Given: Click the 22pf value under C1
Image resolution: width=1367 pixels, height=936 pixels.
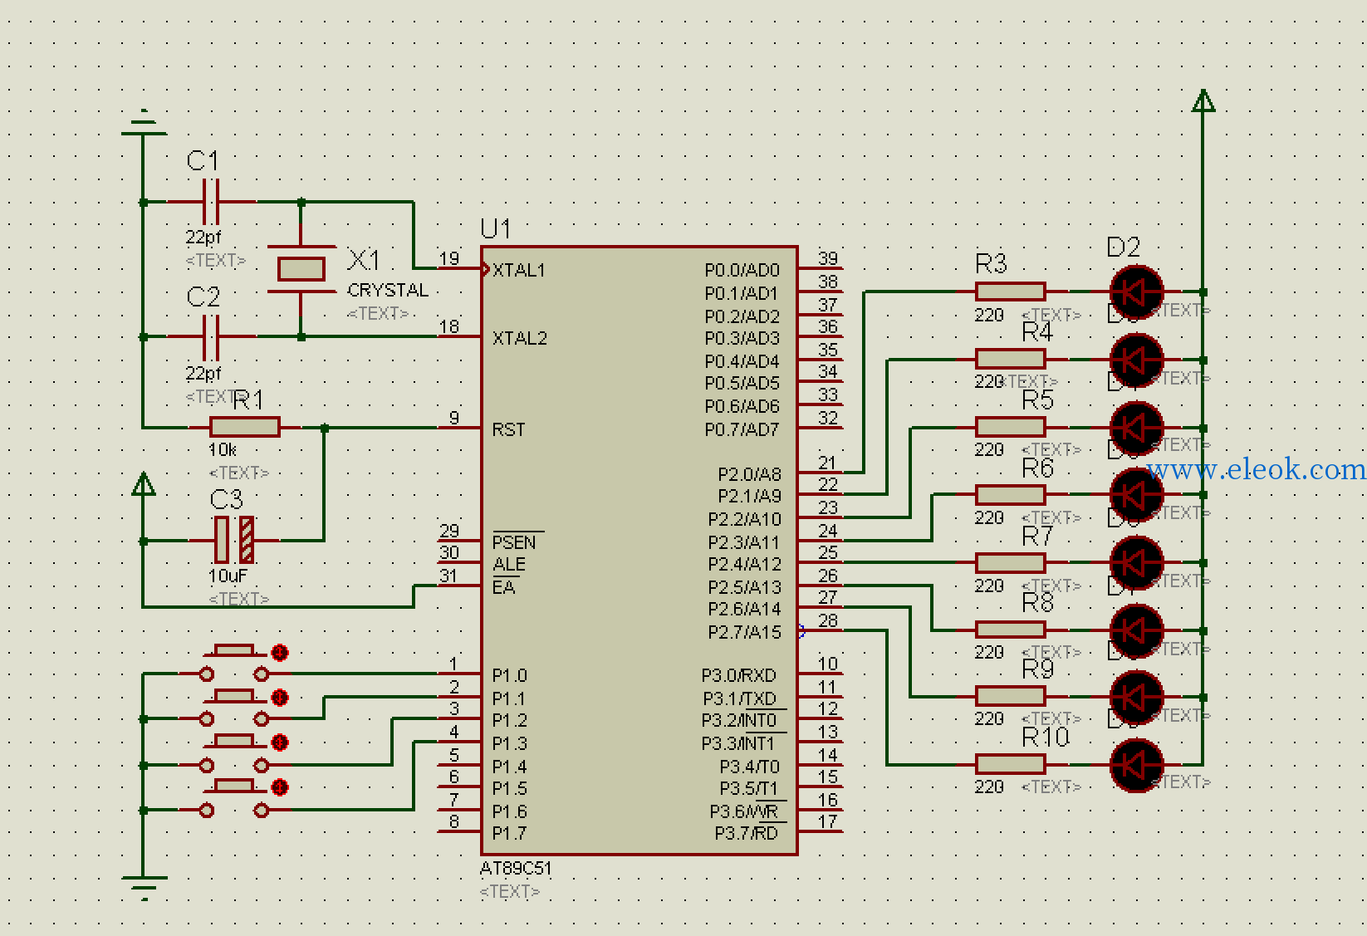Looking at the screenshot, I should [x=203, y=238].
